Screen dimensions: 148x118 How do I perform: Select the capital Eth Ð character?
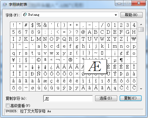pos(32,74)
